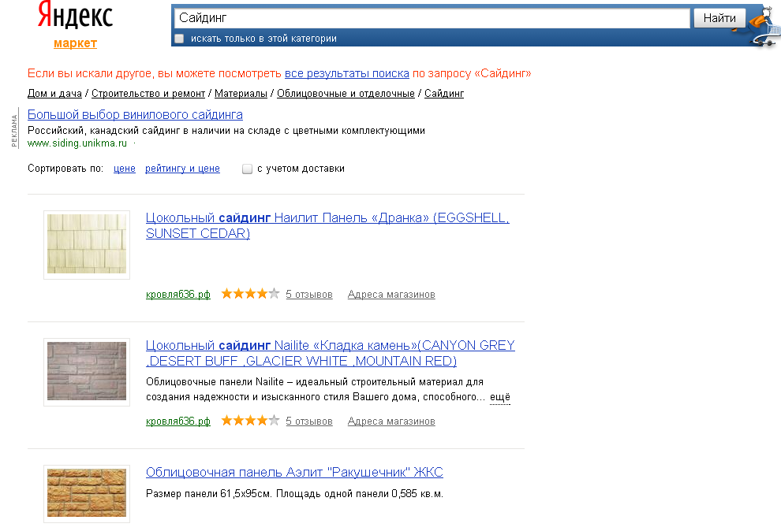
Task: Open the 'Кладка камень' stone thumbnail
Action: click(87, 371)
